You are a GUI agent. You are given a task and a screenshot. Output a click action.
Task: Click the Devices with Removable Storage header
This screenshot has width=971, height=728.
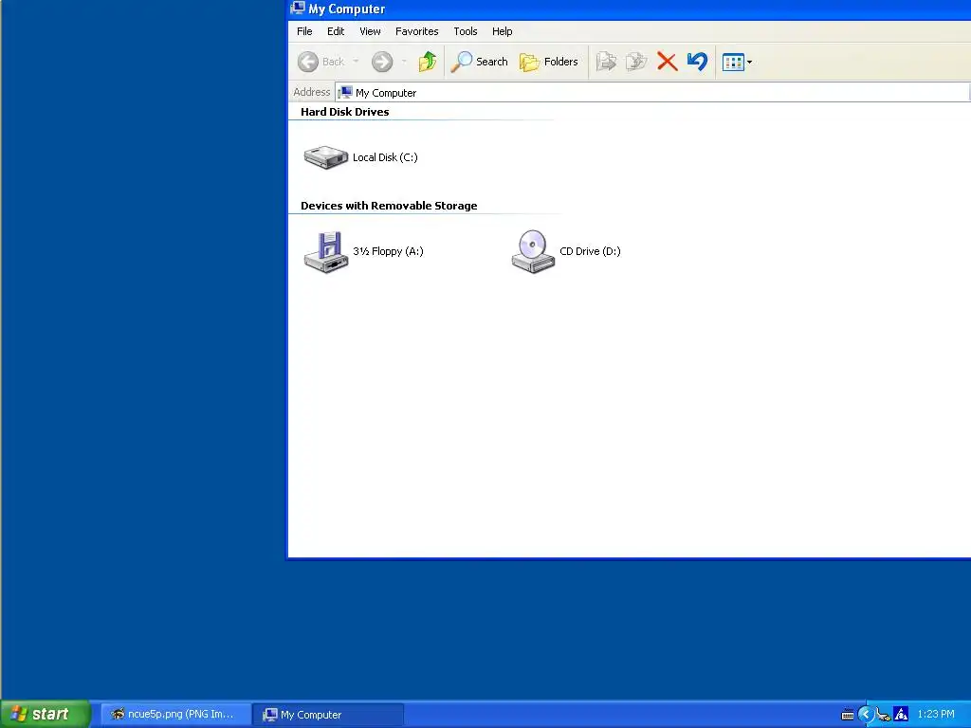pyautogui.click(x=389, y=206)
